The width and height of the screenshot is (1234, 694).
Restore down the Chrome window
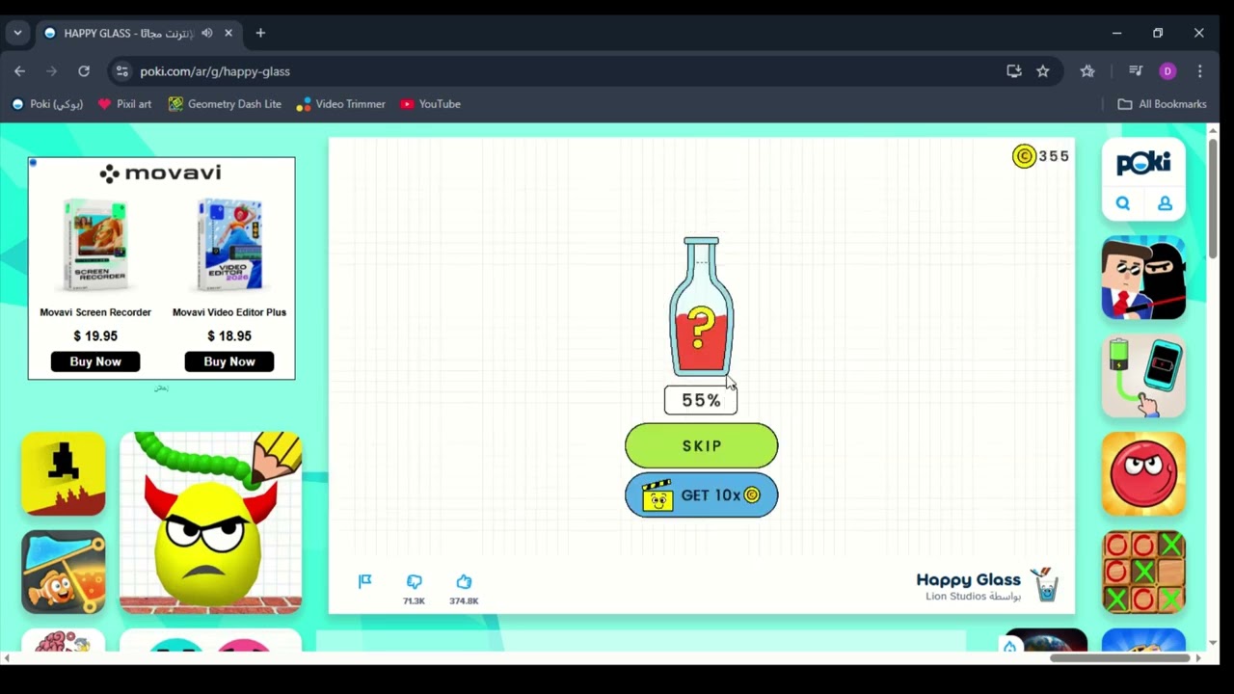[x=1158, y=33]
